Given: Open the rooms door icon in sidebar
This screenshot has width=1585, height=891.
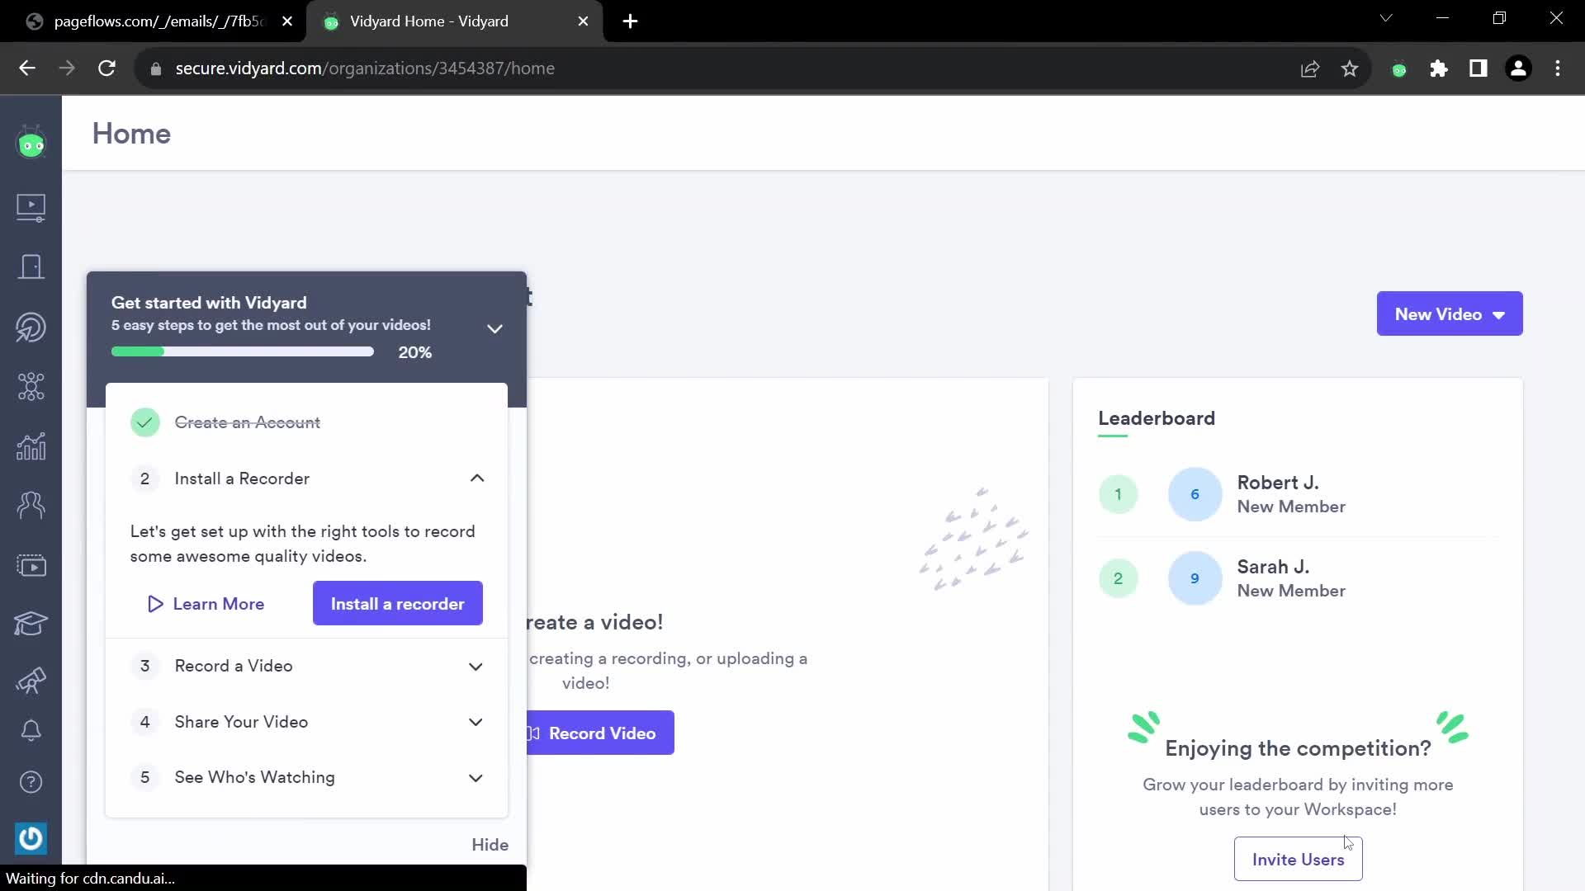Looking at the screenshot, I should click(x=31, y=266).
